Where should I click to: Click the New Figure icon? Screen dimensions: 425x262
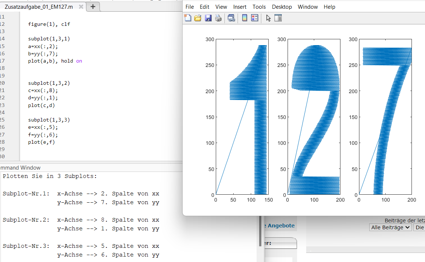(x=188, y=18)
